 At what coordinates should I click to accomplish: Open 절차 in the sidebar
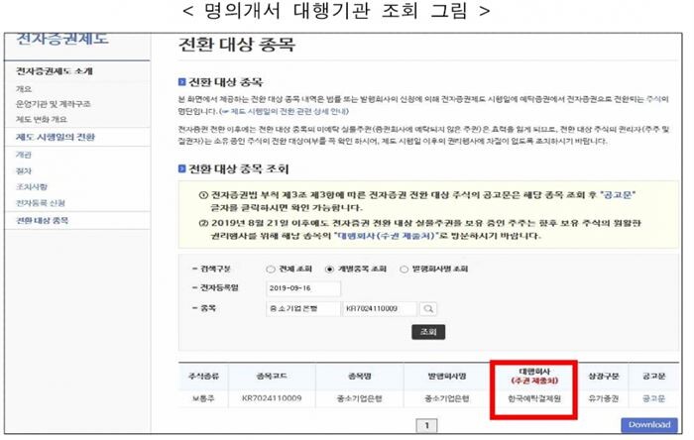click(x=24, y=170)
